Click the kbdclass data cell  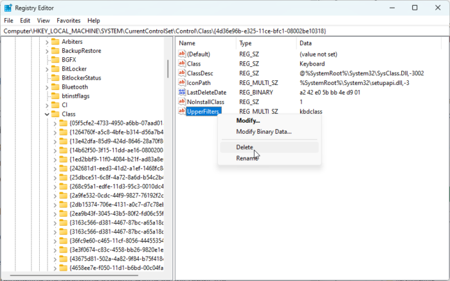point(310,111)
